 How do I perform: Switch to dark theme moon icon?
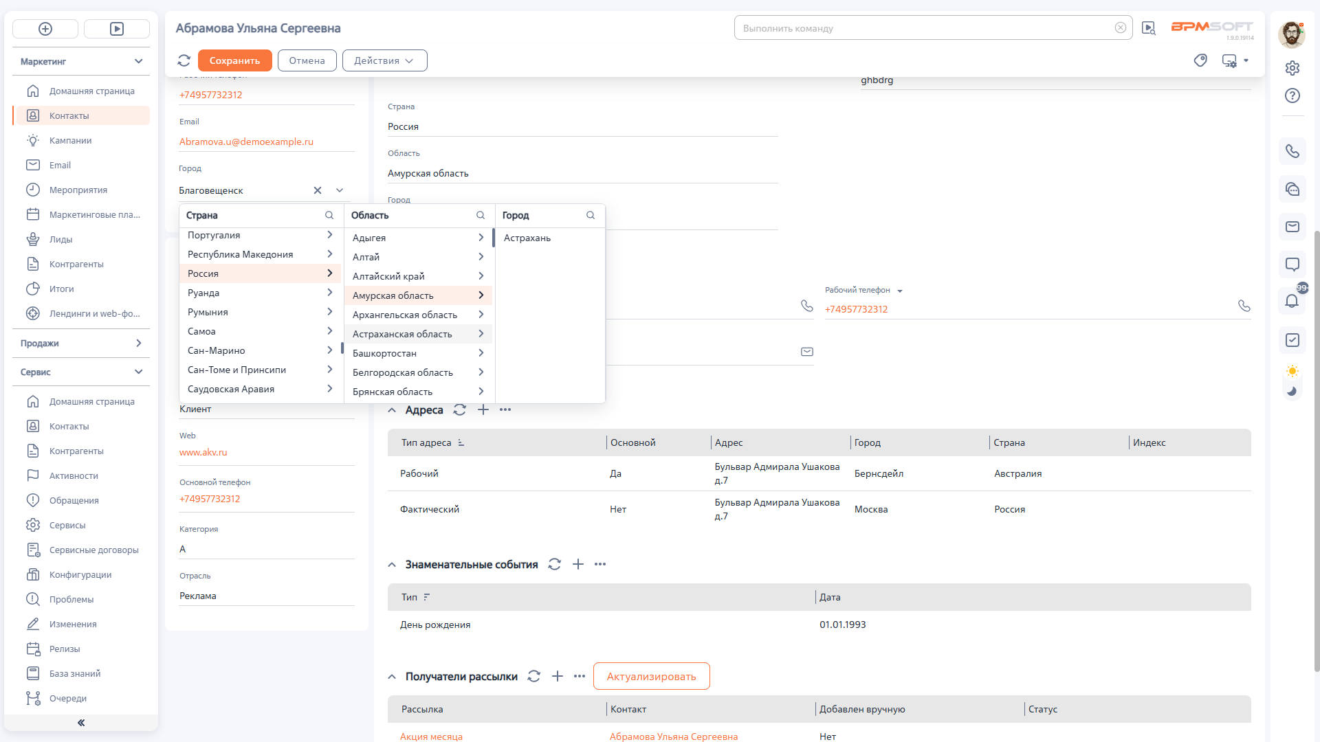[x=1292, y=391]
